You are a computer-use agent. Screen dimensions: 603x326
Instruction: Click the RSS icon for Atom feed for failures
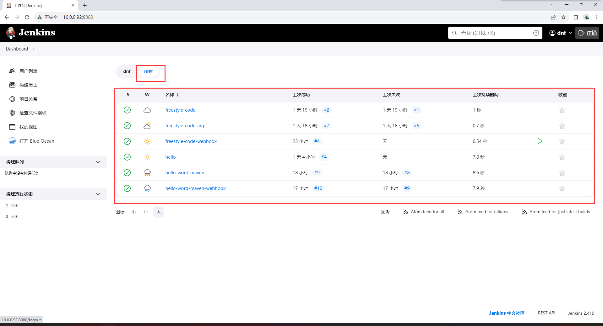(460, 212)
